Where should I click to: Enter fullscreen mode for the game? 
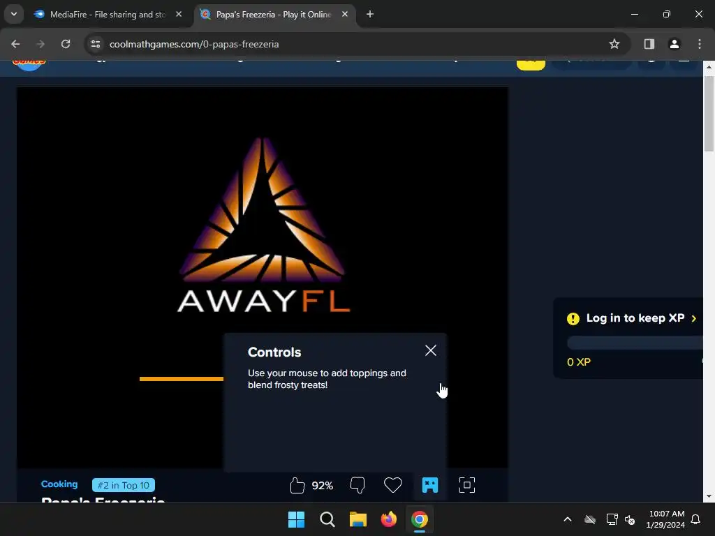click(467, 485)
